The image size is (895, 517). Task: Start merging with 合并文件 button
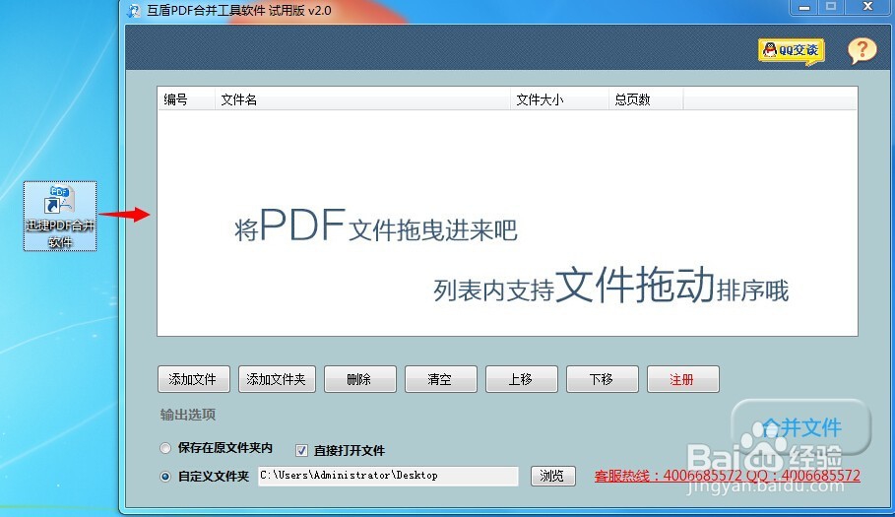(801, 426)
